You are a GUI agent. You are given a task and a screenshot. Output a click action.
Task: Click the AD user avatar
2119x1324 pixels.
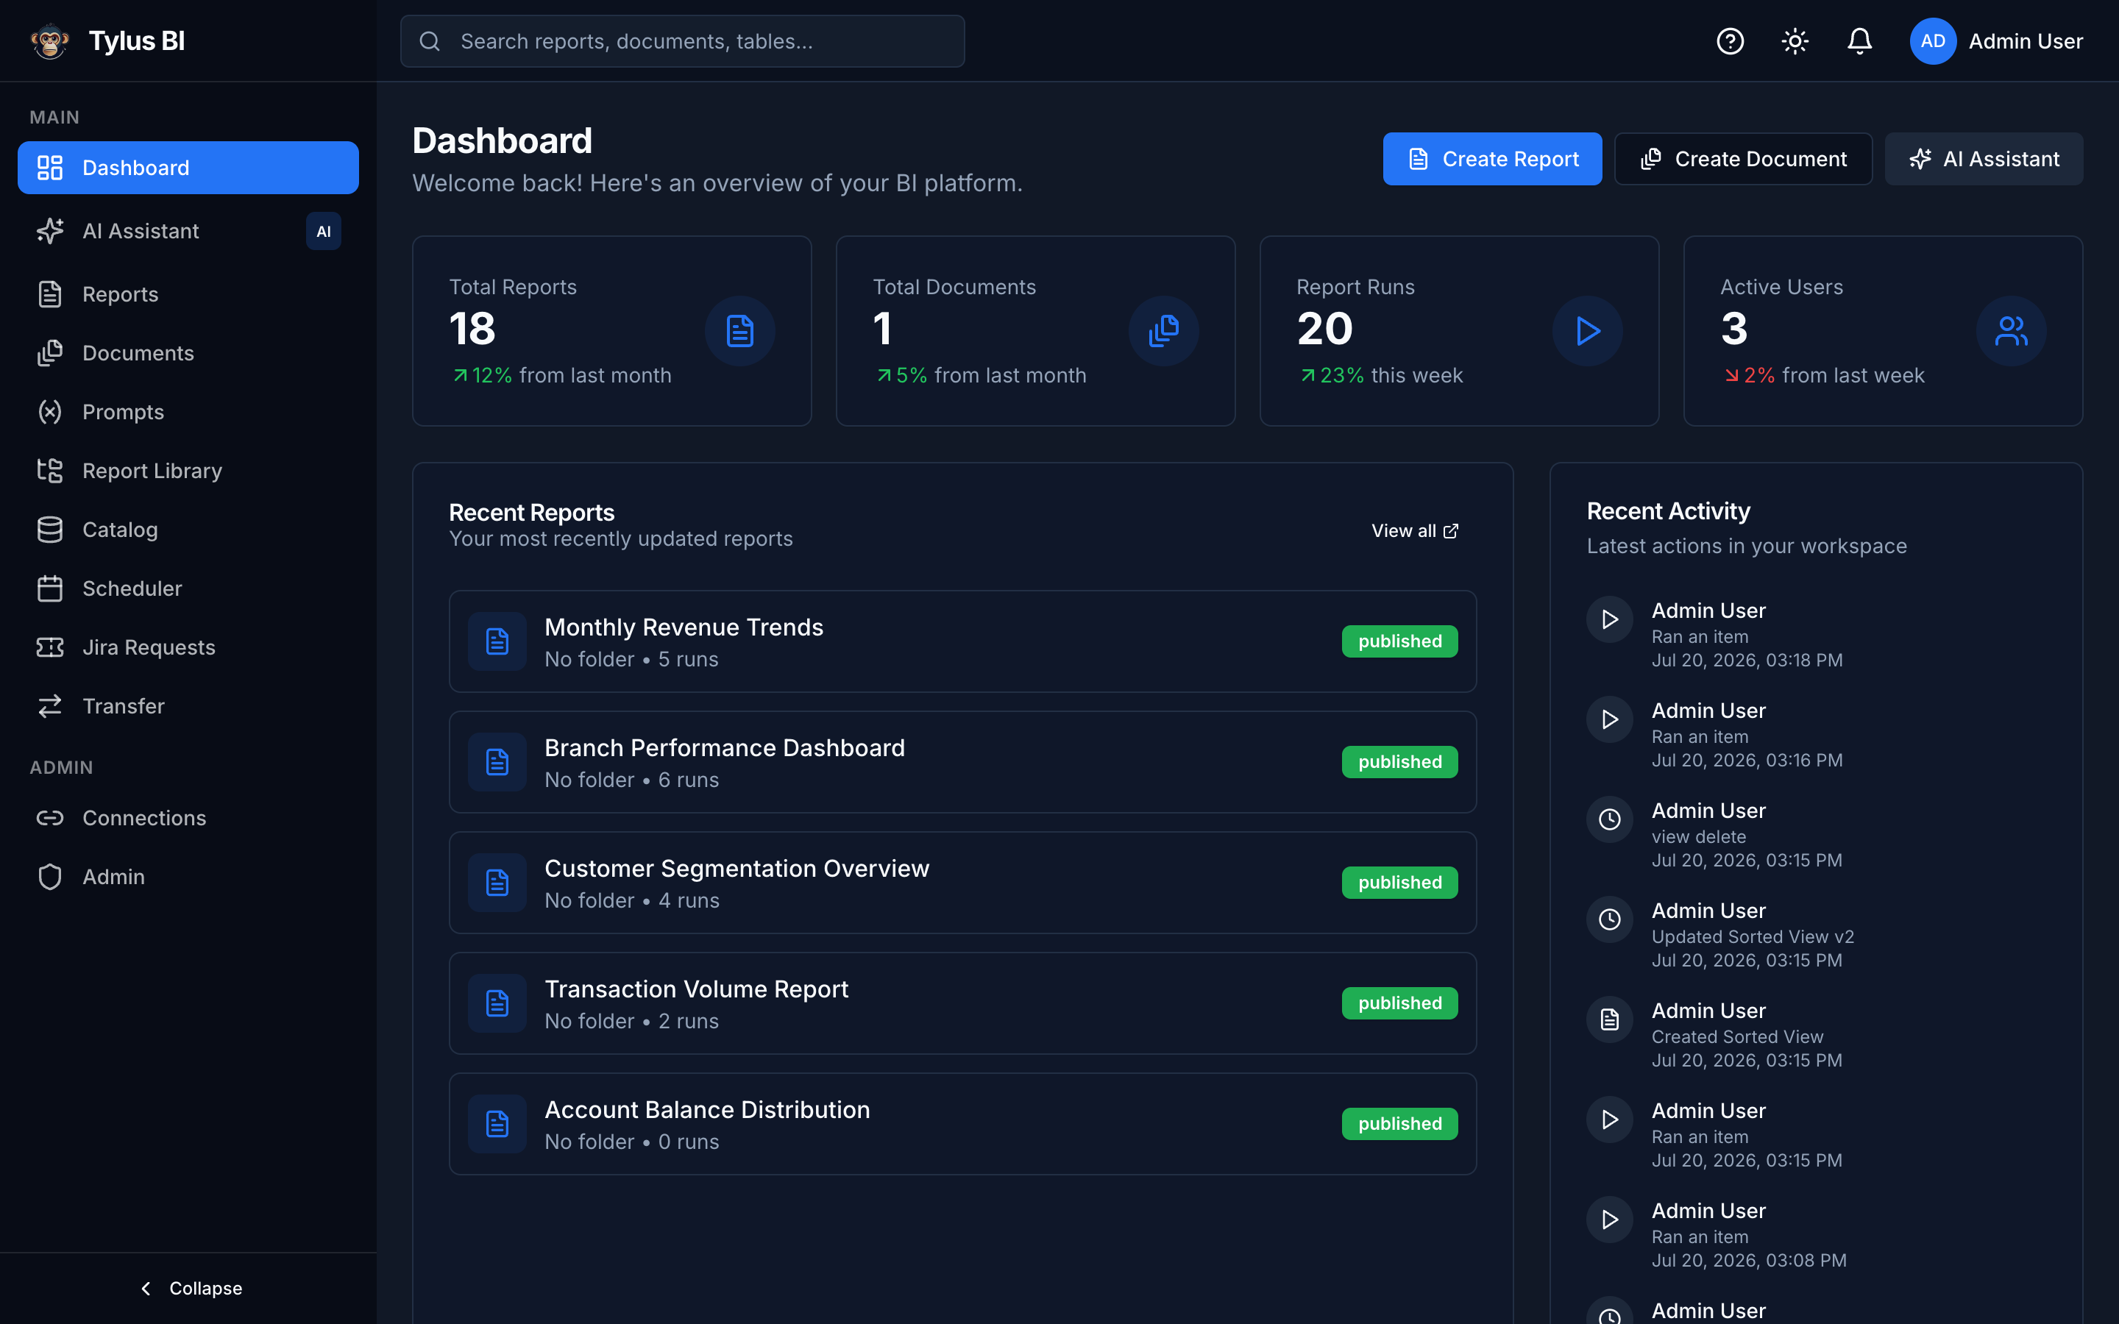click(1933, 41)
